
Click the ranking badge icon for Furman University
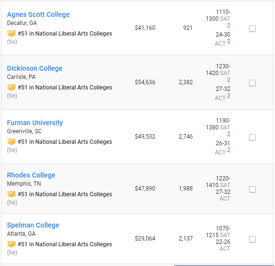12,141
